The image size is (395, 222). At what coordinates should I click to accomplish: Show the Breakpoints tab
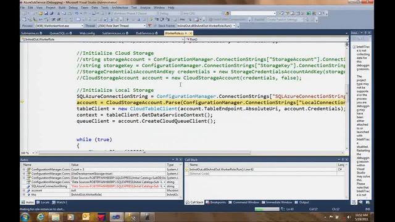[215, 202]
